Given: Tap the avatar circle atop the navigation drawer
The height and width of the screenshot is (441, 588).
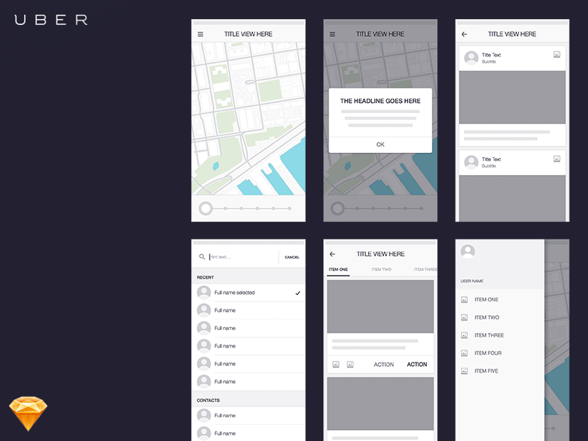Looking at the screenshot, I should (x=468, y=251).
